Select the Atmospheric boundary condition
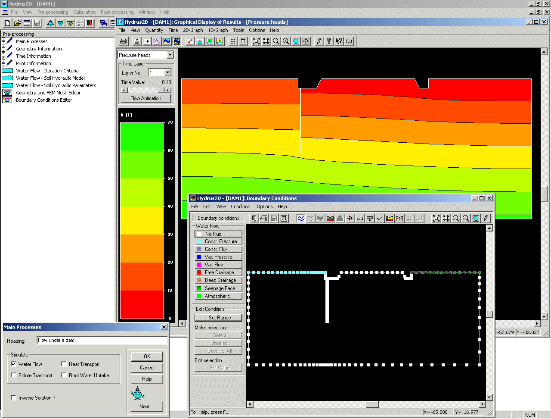The image size is (551, 419). (x=218, y=296)
